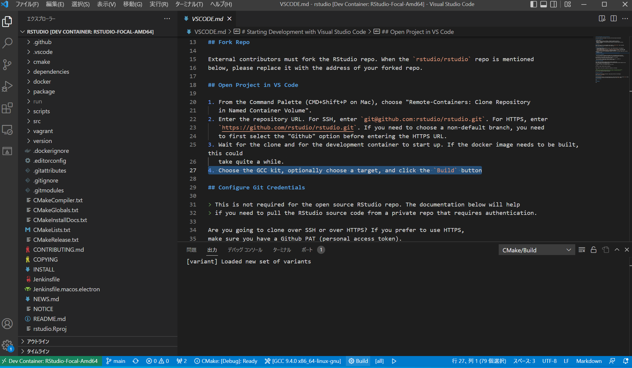Screen dimensions: 632x368
Task: Change the output channel from CMake/Build
Action: [x=536, y=250]
